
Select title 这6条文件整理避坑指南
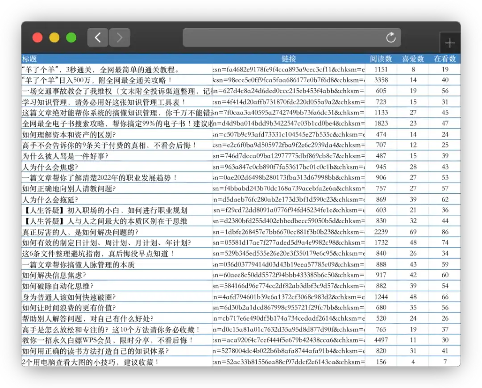coord(98,254)
